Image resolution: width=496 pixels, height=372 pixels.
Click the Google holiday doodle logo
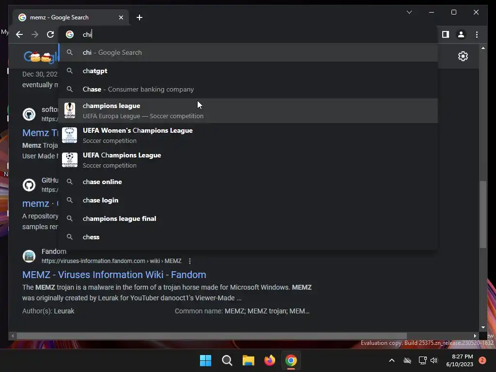pos(41,56)
